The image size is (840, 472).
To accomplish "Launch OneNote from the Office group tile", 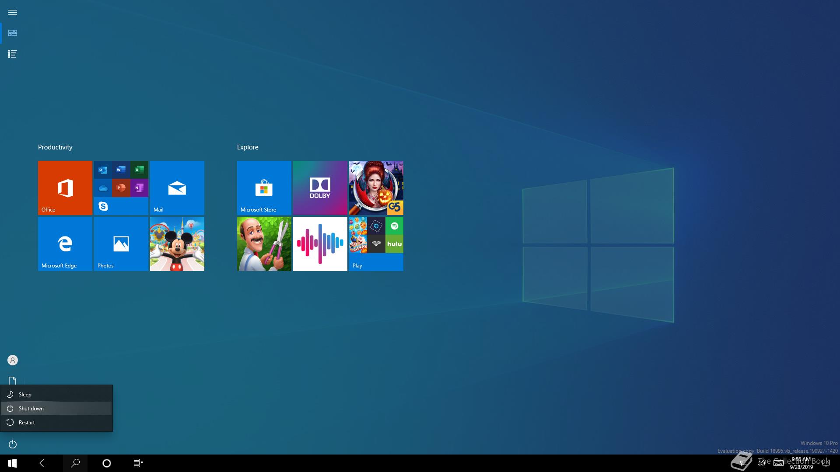I will click(139, 188).
